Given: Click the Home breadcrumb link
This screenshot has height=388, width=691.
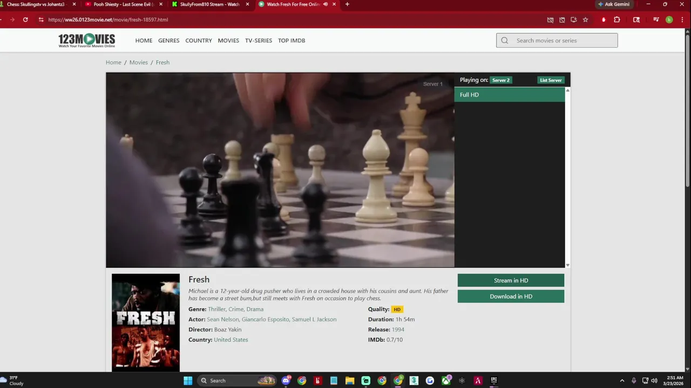Looking at the screenshot, I should tap(113, 63).
